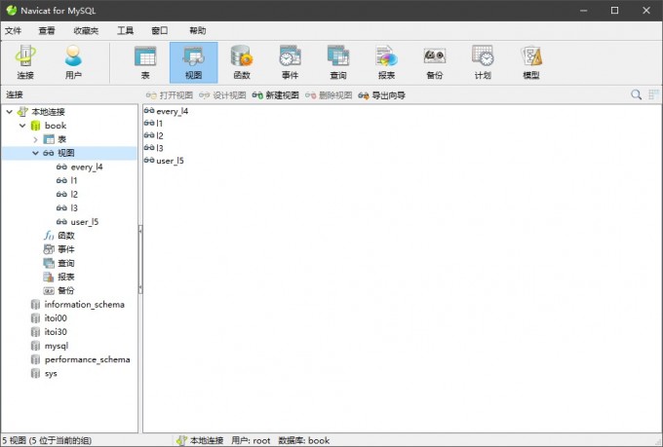
Task: Click 本地连接 in the status bar
Action: (200, 440)
